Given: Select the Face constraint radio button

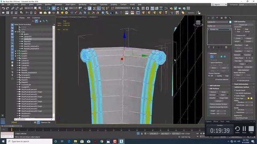Looking at the screenshot, I should (236, 32).
